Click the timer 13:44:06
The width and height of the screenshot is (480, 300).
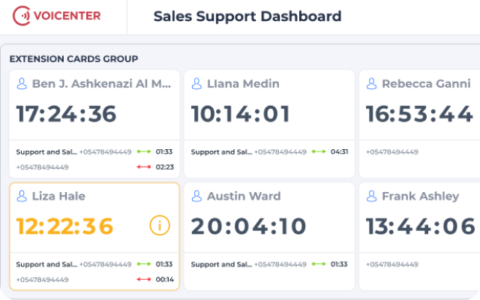[421, 226]
